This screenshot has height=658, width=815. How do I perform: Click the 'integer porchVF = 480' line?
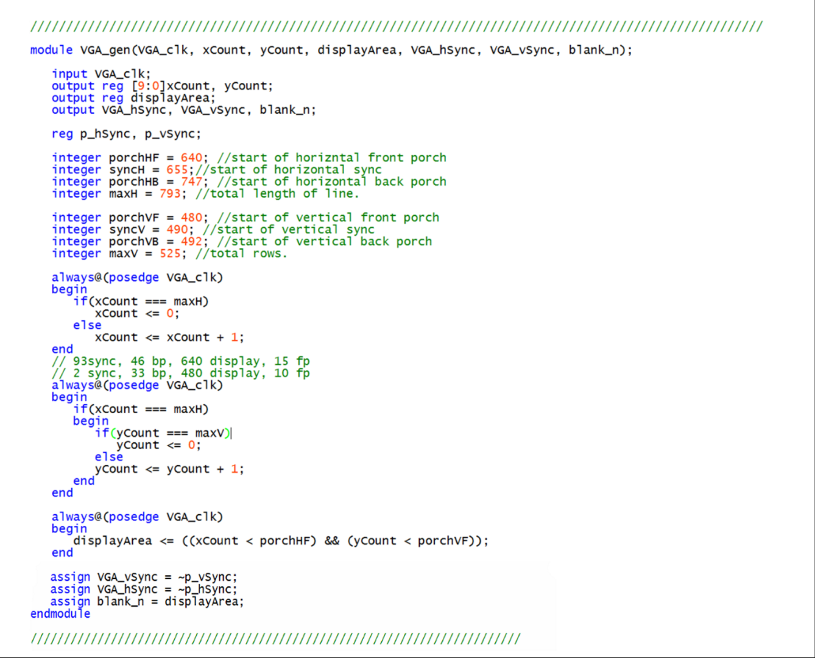(x=245, y=218)
